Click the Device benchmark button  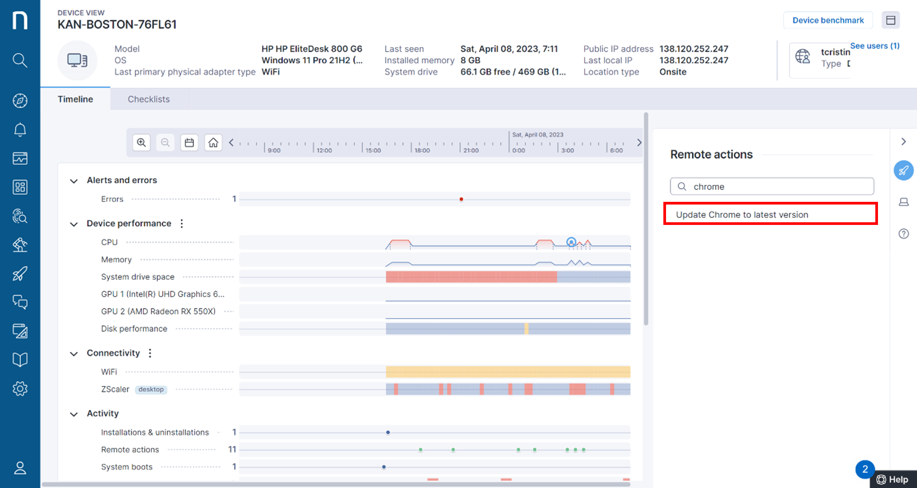pyautogui.click(x=827, y=20)
